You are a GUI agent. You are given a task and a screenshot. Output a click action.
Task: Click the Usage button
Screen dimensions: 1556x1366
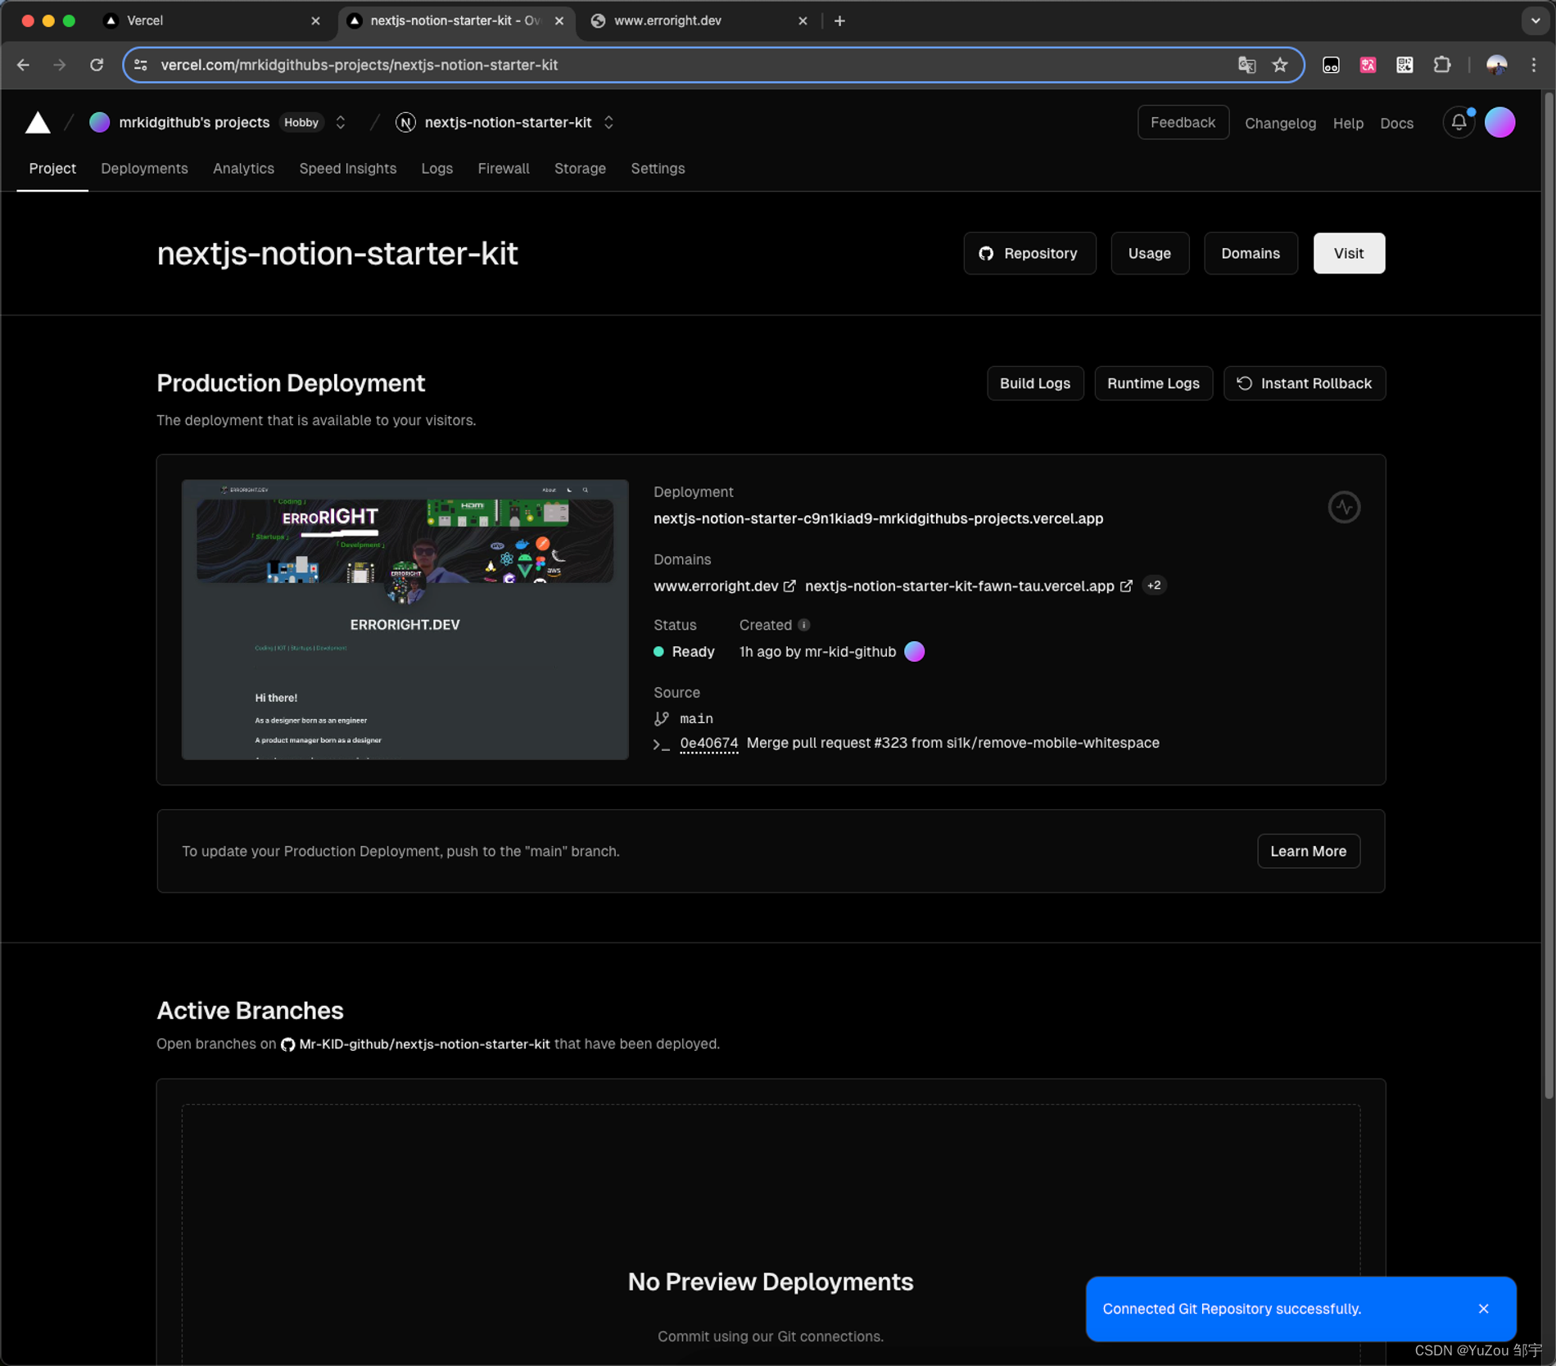point(1149,254)
